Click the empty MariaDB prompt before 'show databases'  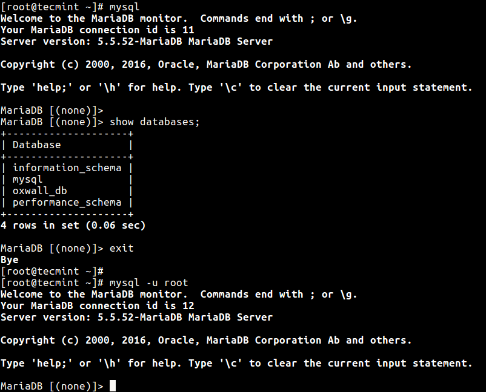tap(52, 110)
